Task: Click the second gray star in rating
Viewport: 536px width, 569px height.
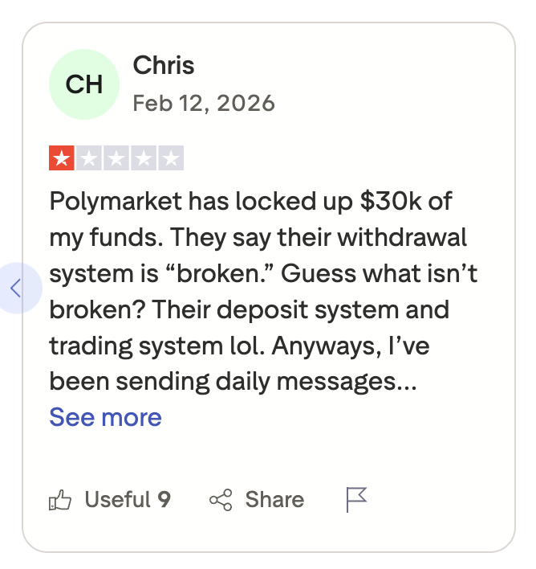Action: (x=89, y=158)
